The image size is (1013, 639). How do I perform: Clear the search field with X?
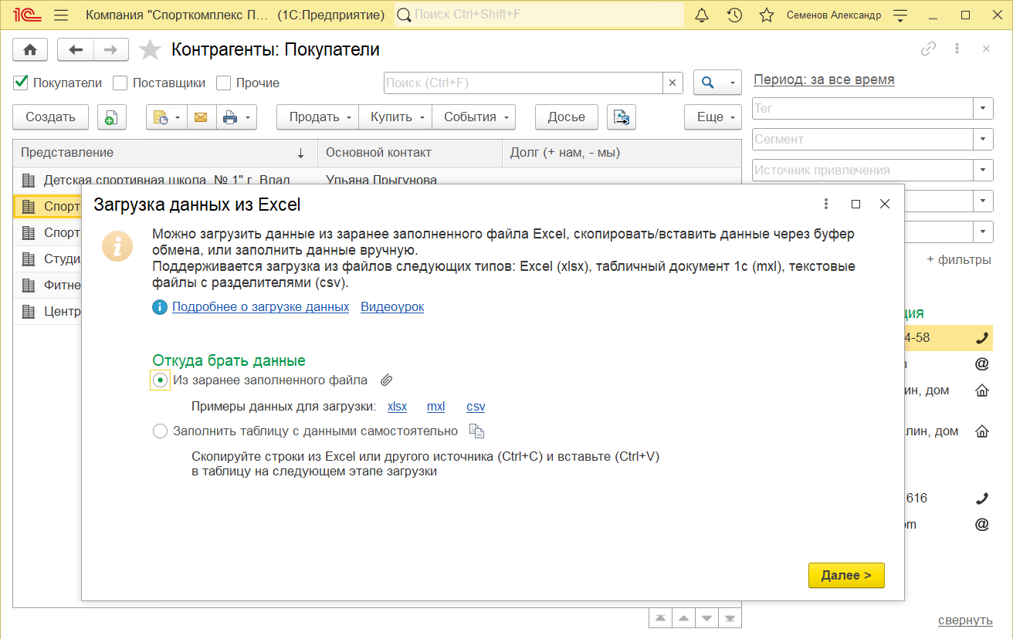[673, 83]
